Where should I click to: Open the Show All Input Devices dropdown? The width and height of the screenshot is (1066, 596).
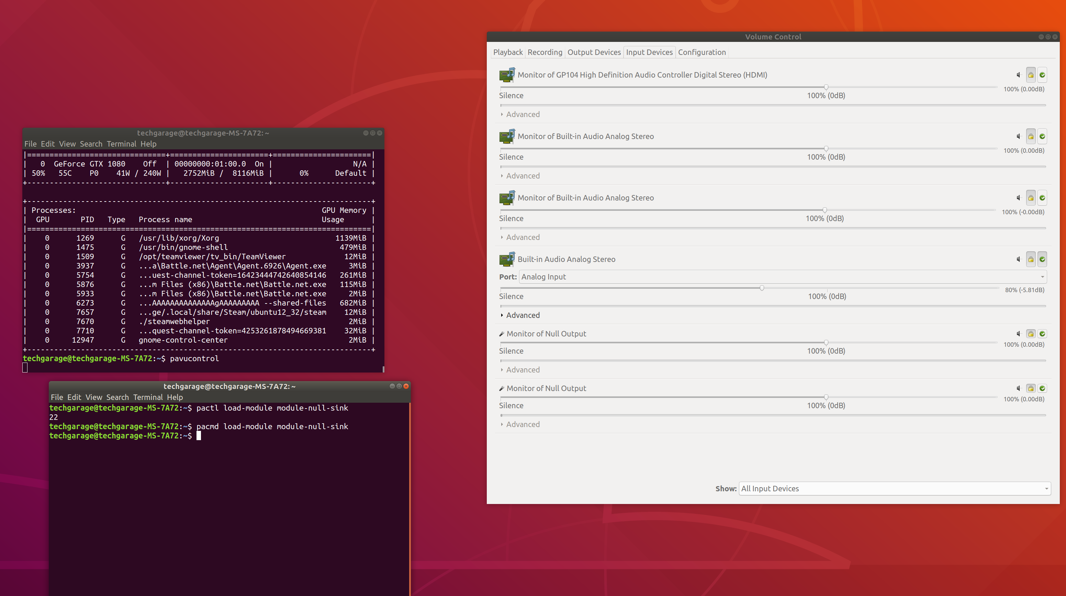pyautogui.click(x=894, y=489)
